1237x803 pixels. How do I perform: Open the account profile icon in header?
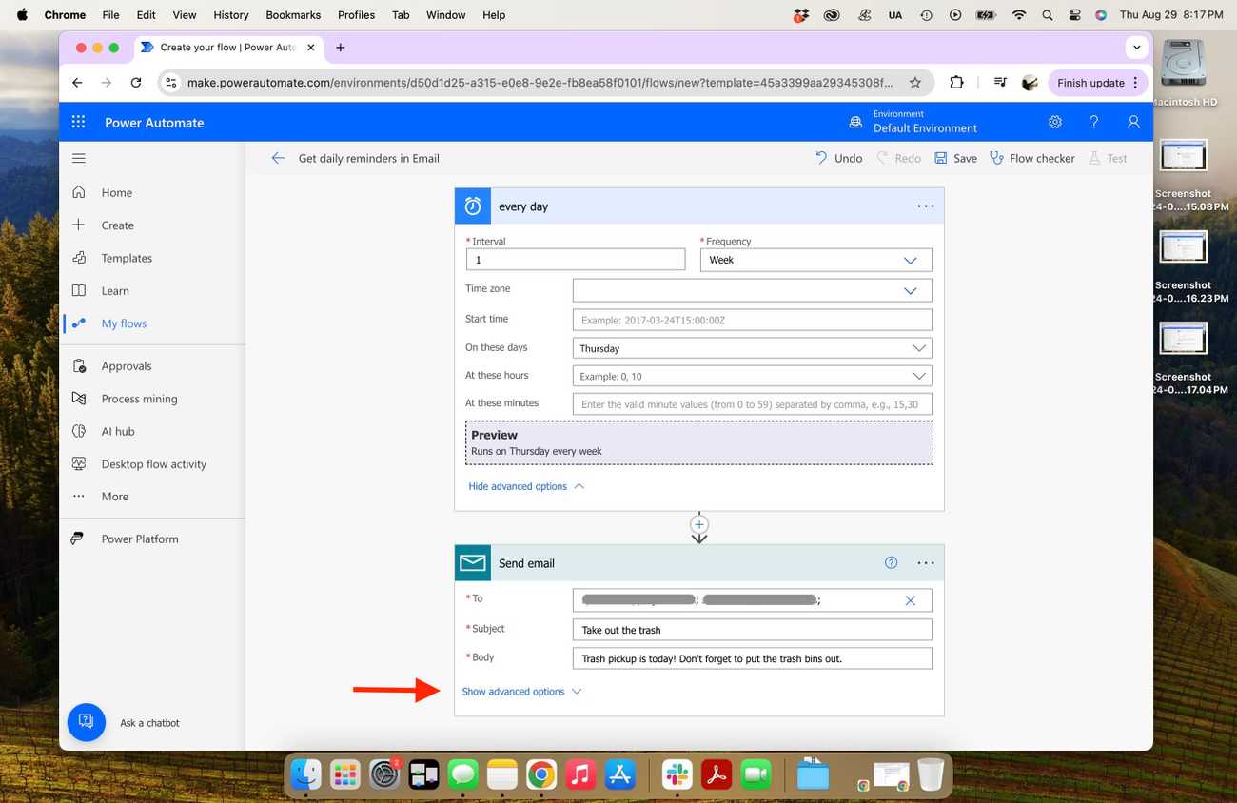[1133, 122]
